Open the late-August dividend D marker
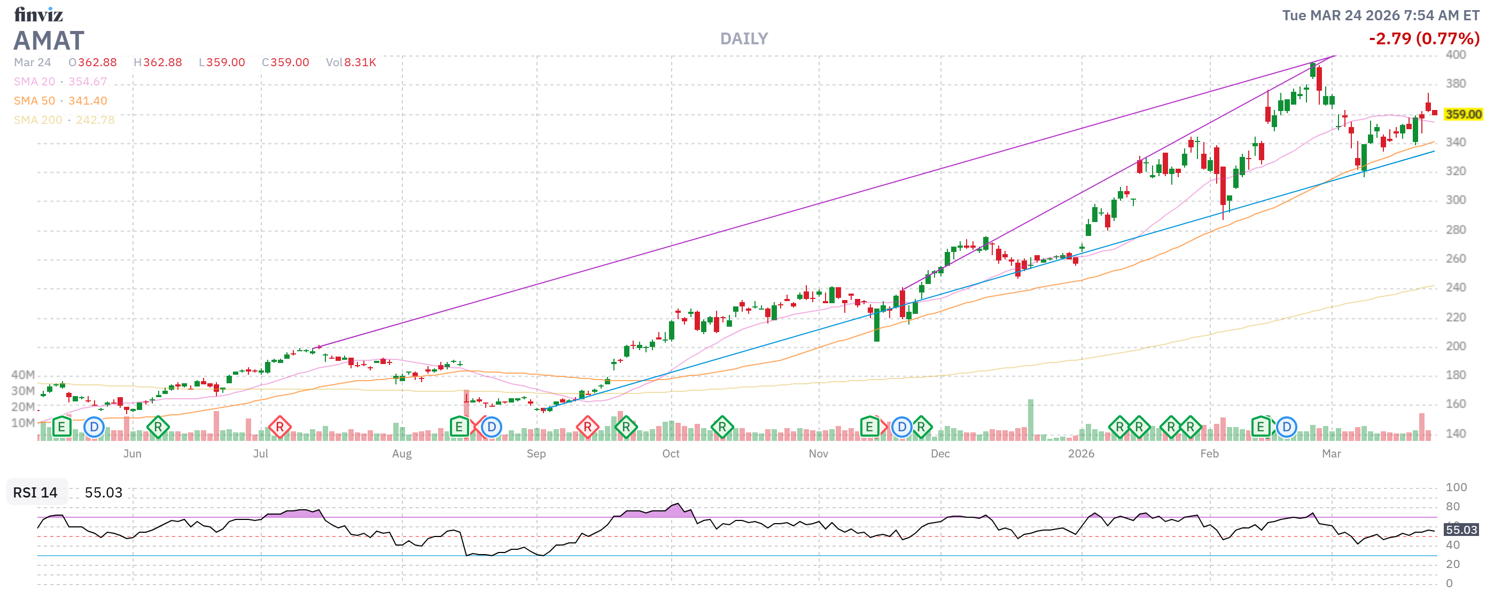The width and height of the screenshot is (1494, 600). (491, 428)
